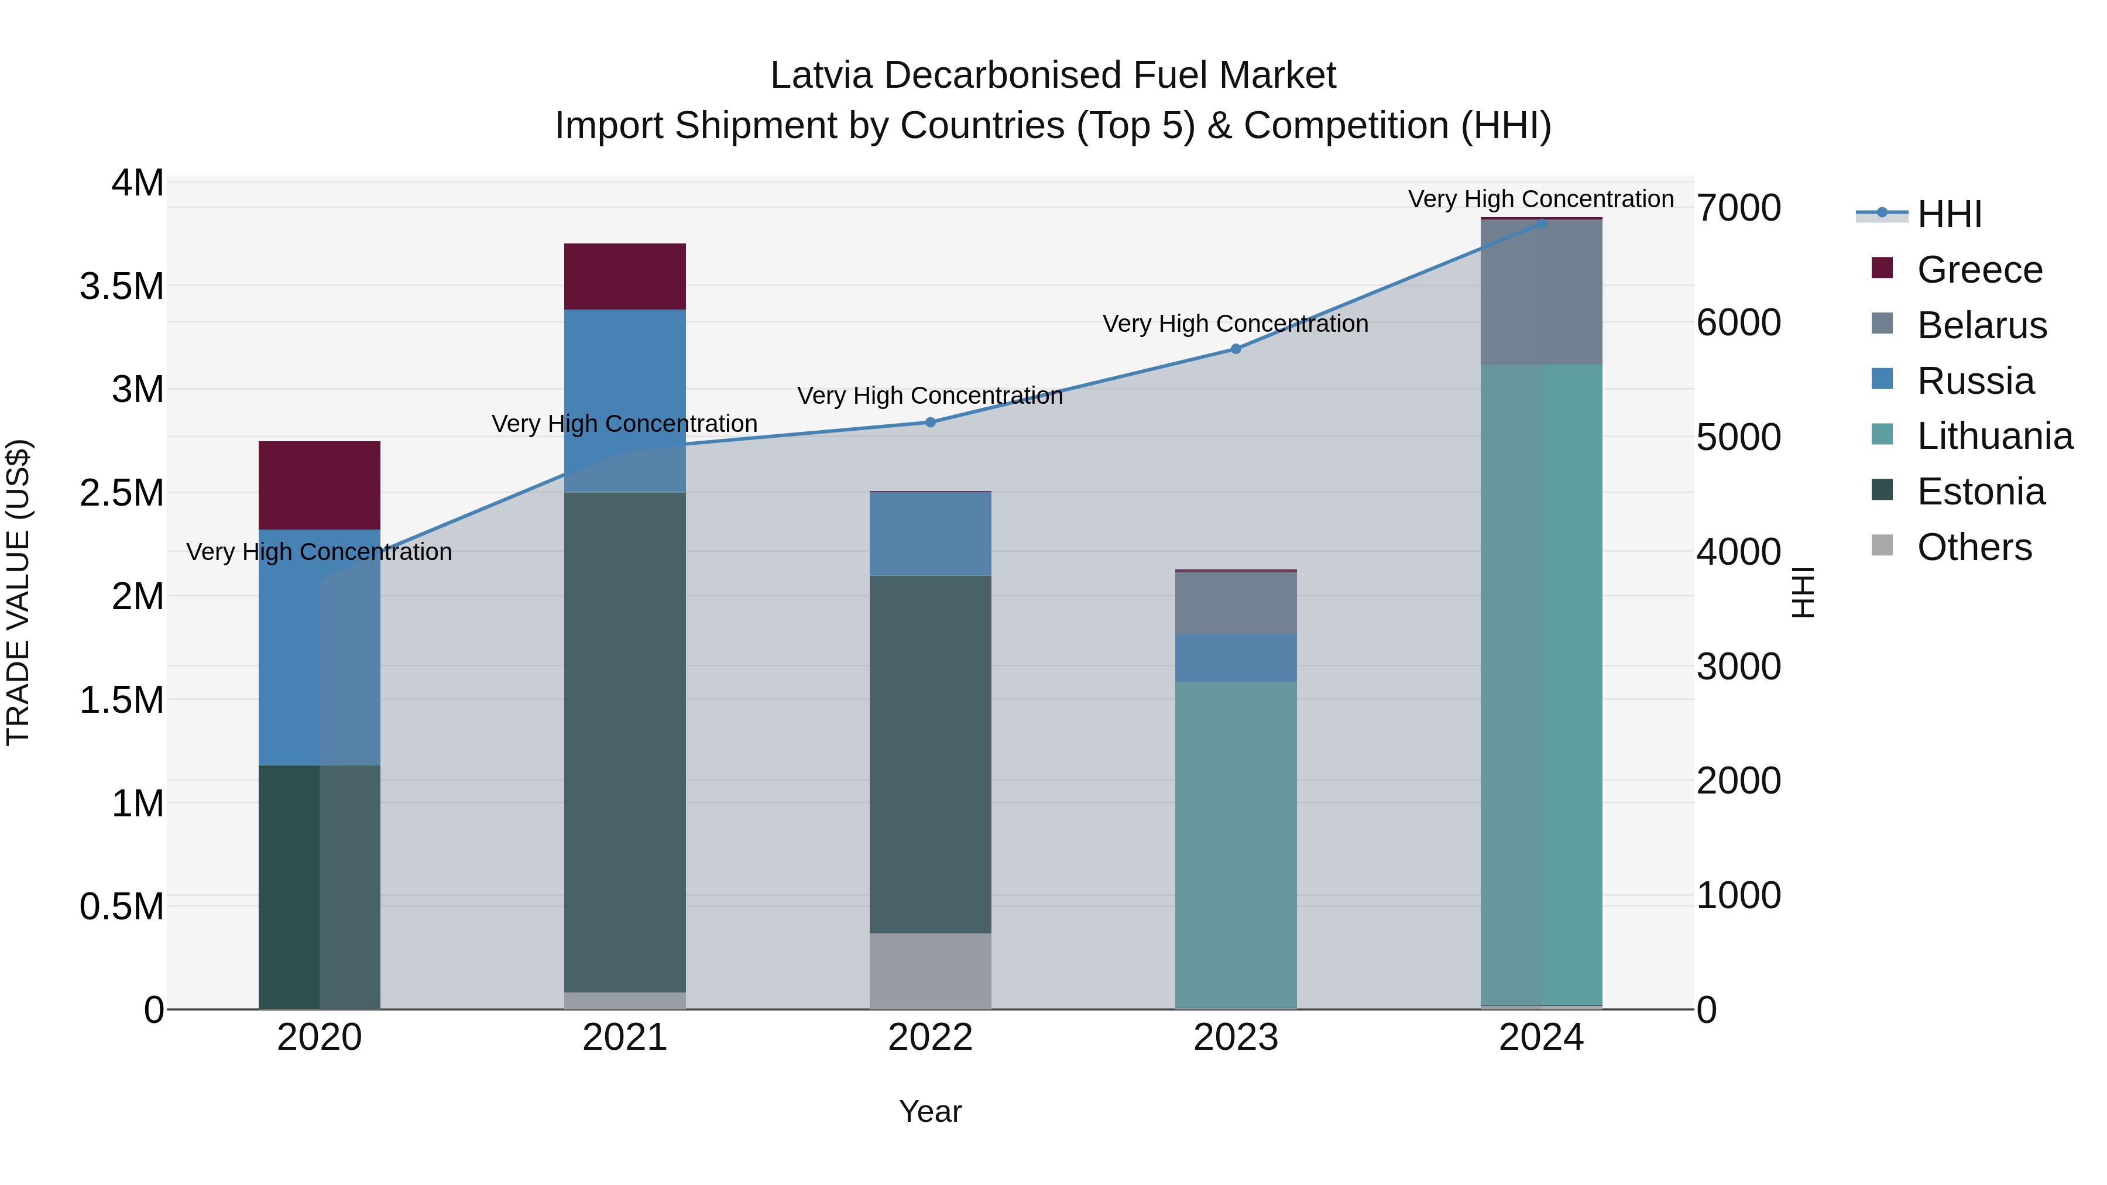
Task: Click the '4M' left-axis tick label
Action: pos(138,183)
